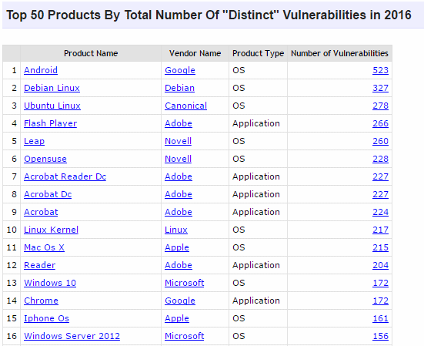Viewport: 424px width, 346px height.
Task: Open the Mac Os X link
Action: click(x=44, y=247)
